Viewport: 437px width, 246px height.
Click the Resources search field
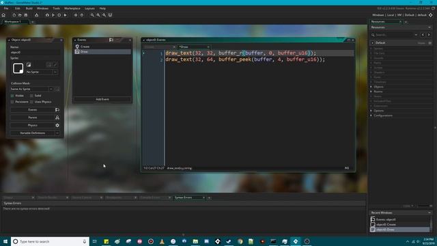click(395, 35)
